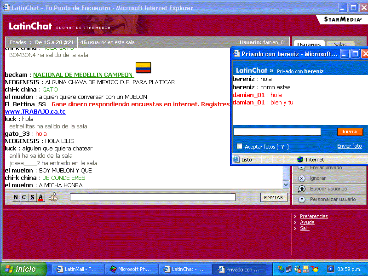Click the StarMedia logo
The height and width of the screenshot is (276, 368).
(343, 19)
